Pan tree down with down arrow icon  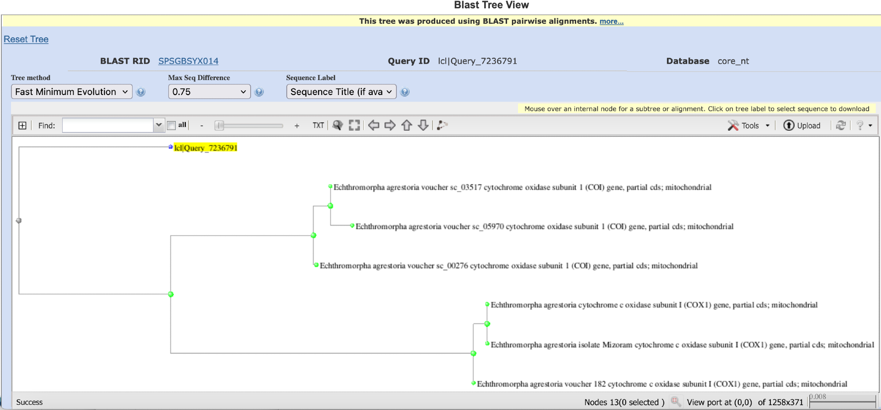click(423, 125)
